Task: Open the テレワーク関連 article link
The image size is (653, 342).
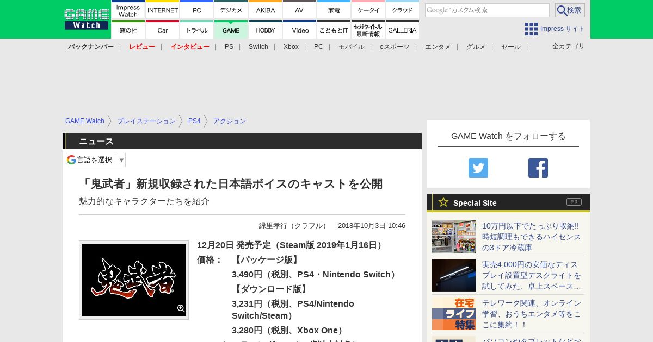Action: click(x=532, y=314)
